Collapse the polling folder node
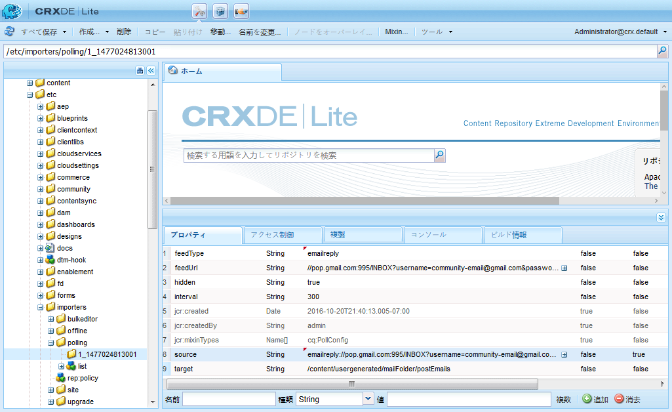 [50, 342]
